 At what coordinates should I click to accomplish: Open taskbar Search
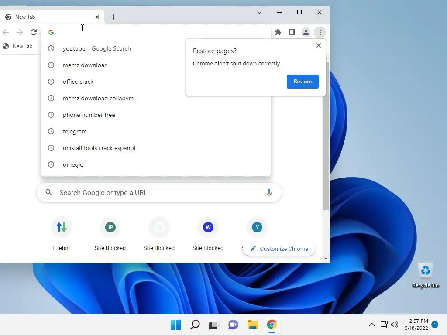coord(195,325)
